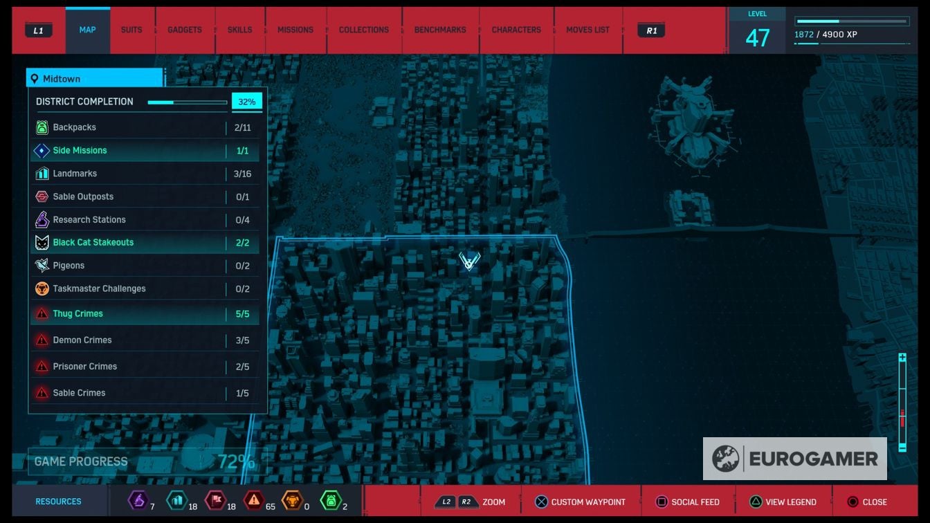The width and height of the screenshot is (930, 523).
Task: Select the Demon Crimes row
Action: coord(144,340)
